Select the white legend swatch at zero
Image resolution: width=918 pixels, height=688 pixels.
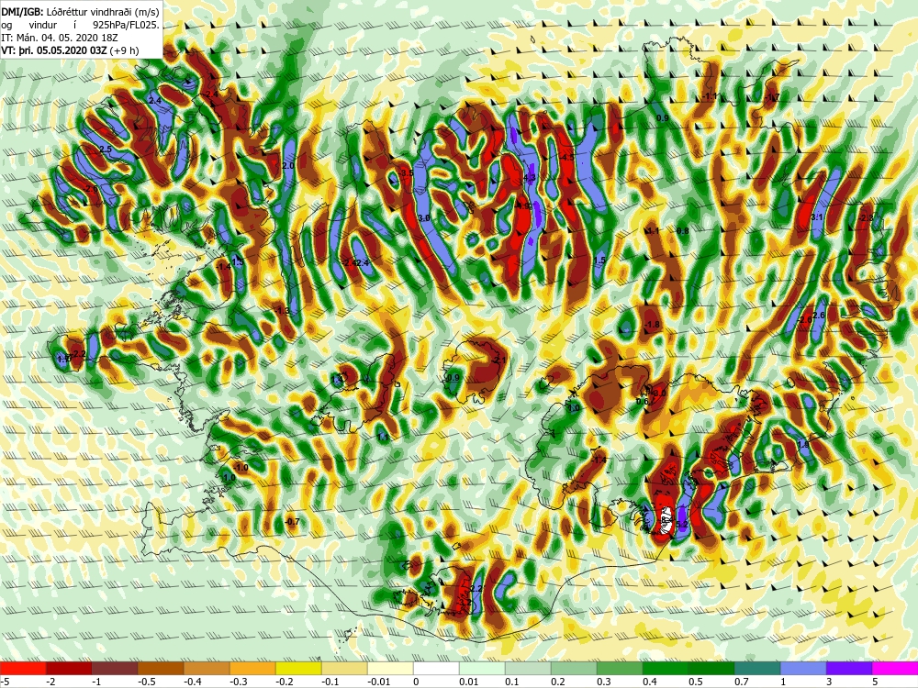tap(436, 668)
